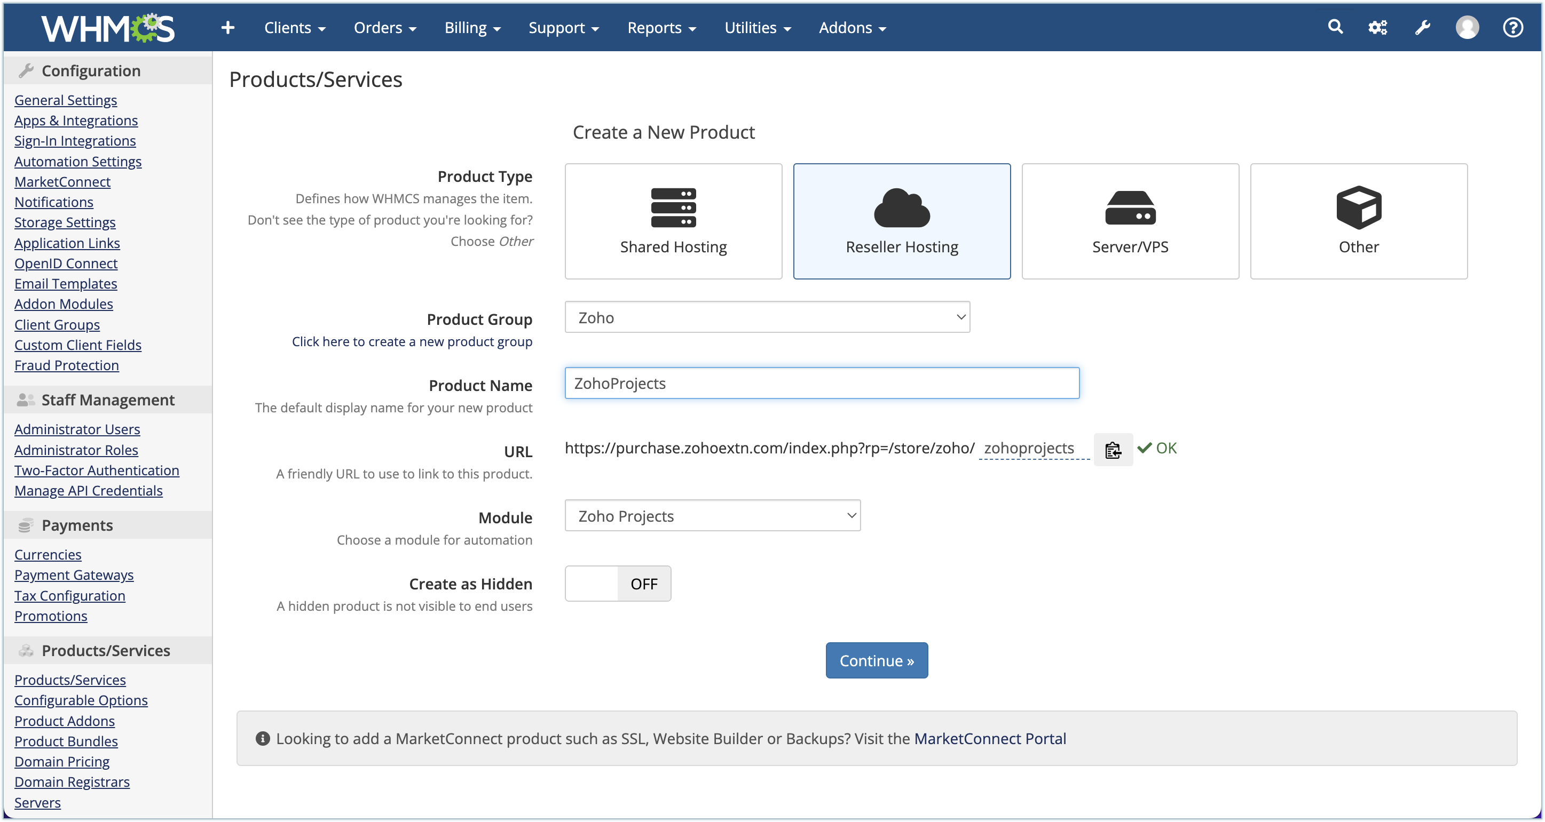Viewport: 1545px width, 822px height.
Task: Select Shared Hosting product type
Action: [x=673, y=221]
